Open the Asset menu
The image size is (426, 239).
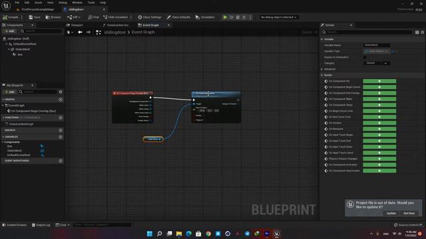tap(38, 3)
